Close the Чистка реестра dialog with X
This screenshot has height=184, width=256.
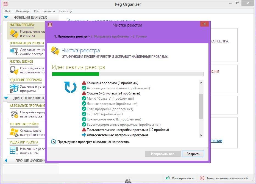tap(204, 24)
